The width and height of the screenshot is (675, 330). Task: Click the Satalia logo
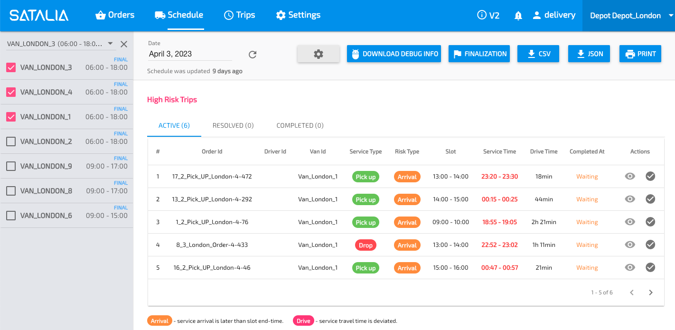pos(39,16)
